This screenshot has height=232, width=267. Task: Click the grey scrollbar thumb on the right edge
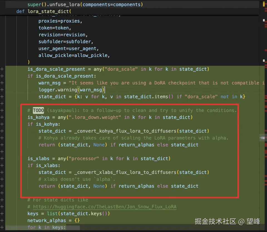point(262,138)
